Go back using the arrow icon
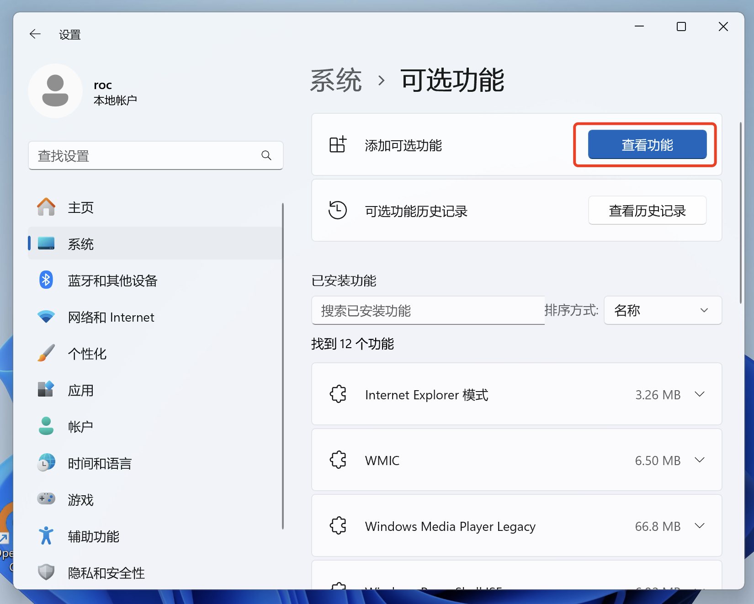The image size is (754, 604). pos(35,34)
